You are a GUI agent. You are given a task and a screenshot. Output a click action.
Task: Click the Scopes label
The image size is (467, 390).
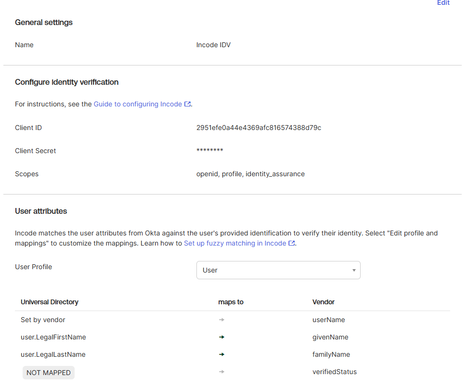pos(27,174)
